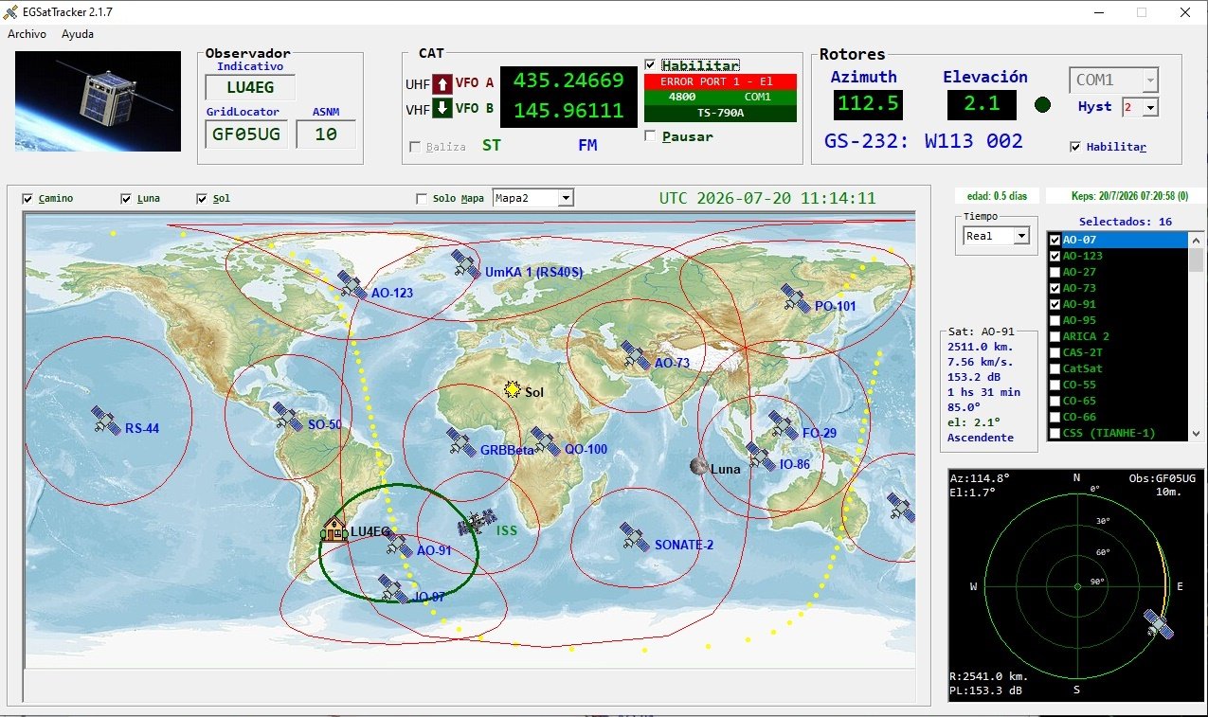The image size is (1208, 717).
Task: Click the TS-790A radio label
Action: pos(720,113)
